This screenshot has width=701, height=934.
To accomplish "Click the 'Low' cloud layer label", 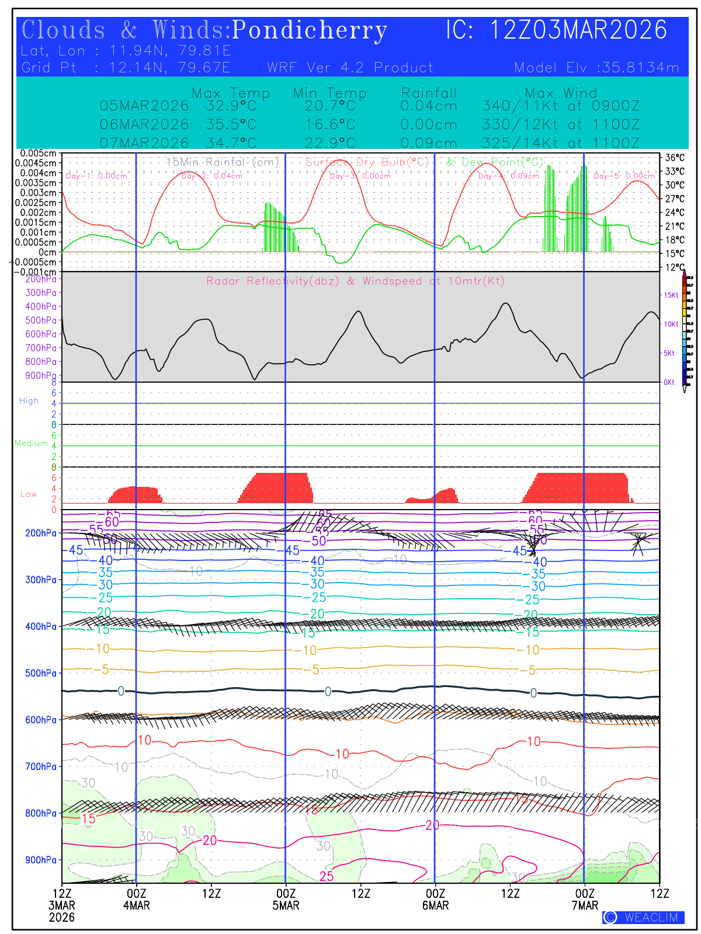I will click(29, 494).
